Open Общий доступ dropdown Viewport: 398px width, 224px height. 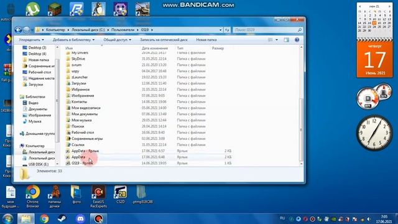tap(118, 40)
